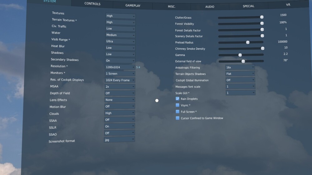This screenshot has width=312, height=175.
Task: Open the Textures dropdown
Action: click(120, 16)
